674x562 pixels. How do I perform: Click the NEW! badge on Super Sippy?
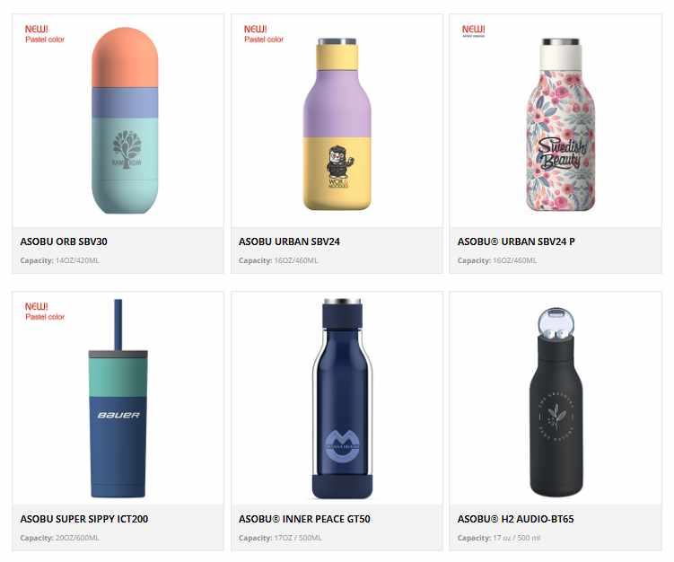pyautogui.click(x=44, y=312)
